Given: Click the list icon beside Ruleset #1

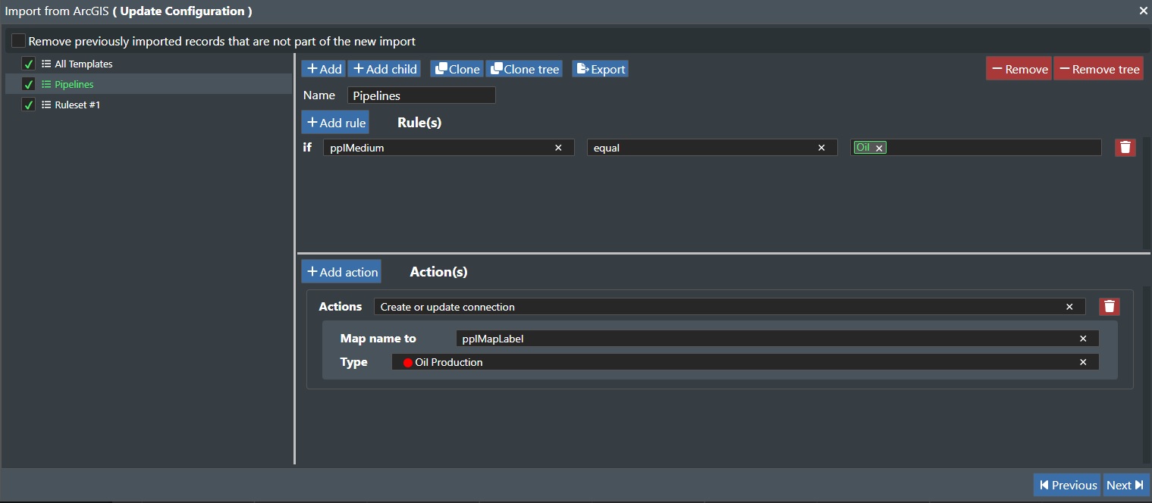Looking at the screenshot, I should [46, 105].
